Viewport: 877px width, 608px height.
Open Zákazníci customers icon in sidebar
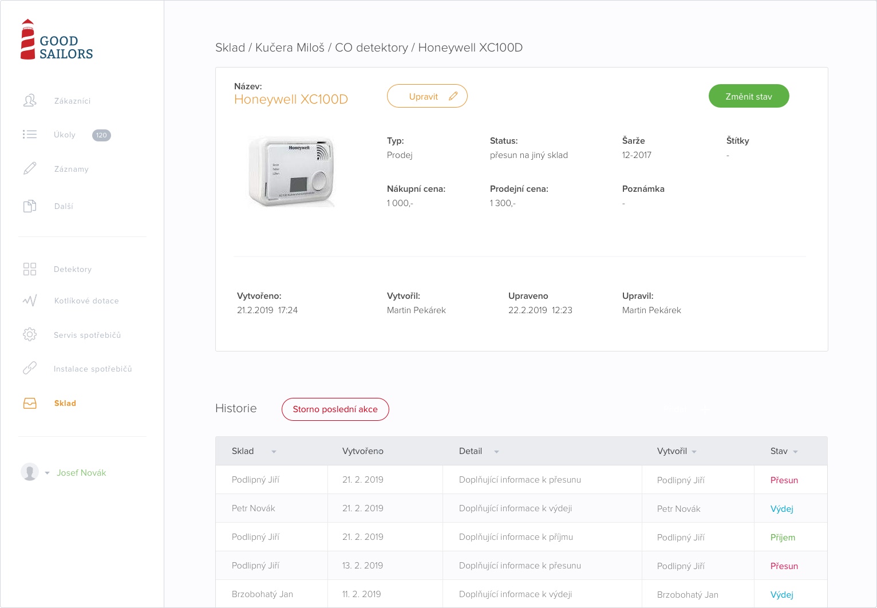click(x=30, y=101)
